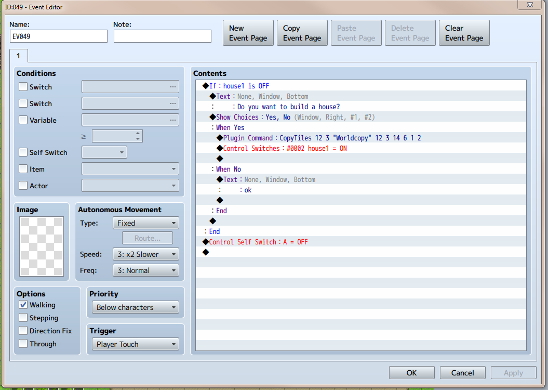Enable the Actor condition checkbox

[23, 186]
